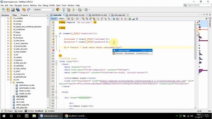The image size is (212, 119).
Task: Open the browser selection dropdown arrow
Action: click(60, 10)
